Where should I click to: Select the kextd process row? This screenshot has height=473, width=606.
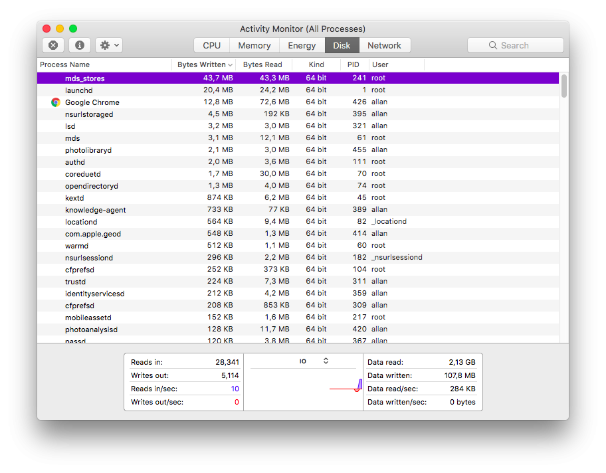pyautogui.click(x=298, y=198)
